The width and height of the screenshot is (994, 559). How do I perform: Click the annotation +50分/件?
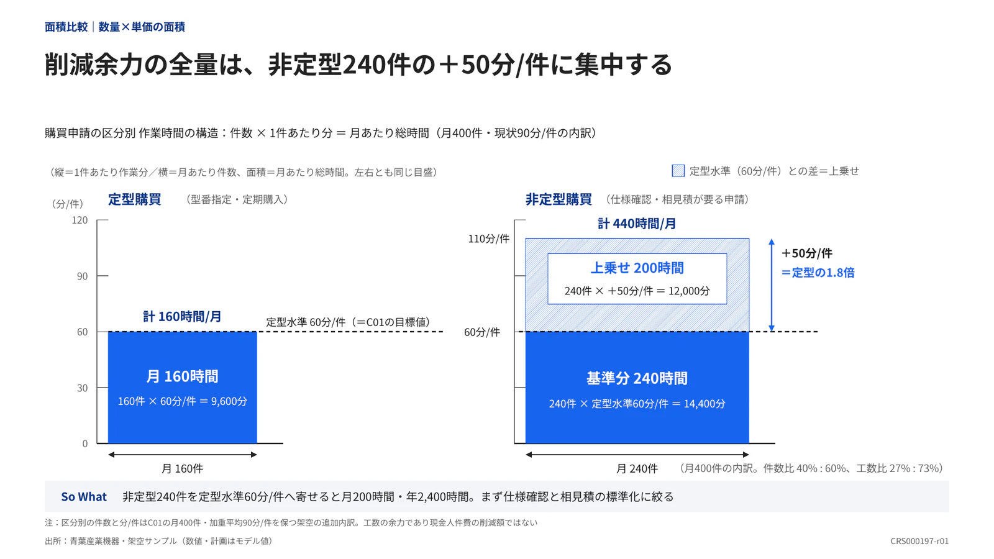[806, 253]
